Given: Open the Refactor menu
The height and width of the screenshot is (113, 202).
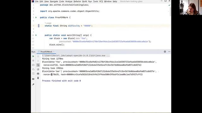Looking at the screenshot, I should [x=77, y=1].
